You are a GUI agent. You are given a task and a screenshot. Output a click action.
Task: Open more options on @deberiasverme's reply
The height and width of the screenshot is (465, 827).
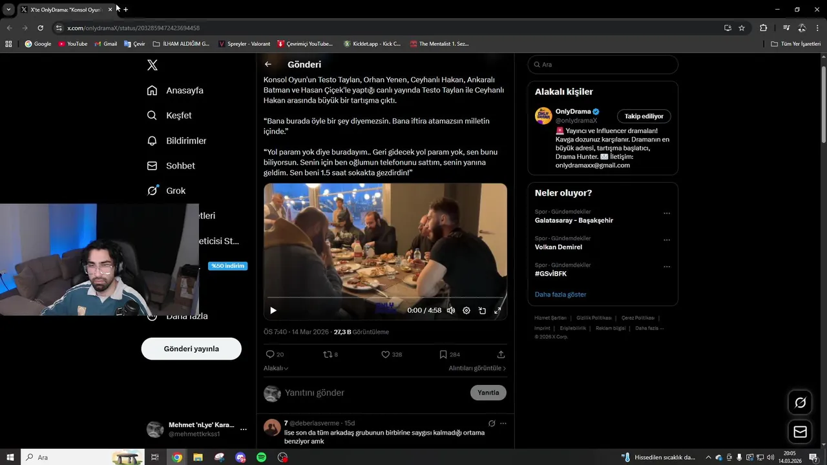point(503,424)
